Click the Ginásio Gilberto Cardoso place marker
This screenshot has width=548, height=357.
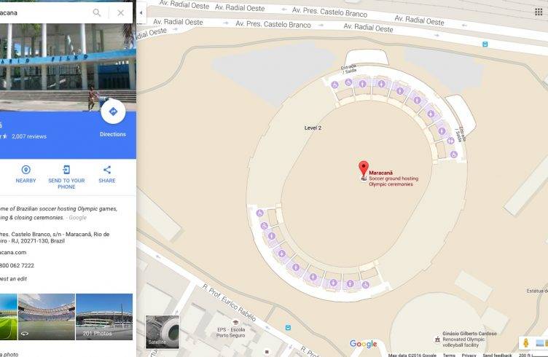(x=437, y=340)
